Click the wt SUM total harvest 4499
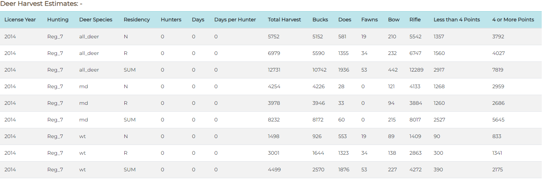545x180 pixels. pyautogui.click(x=274, y=170)
